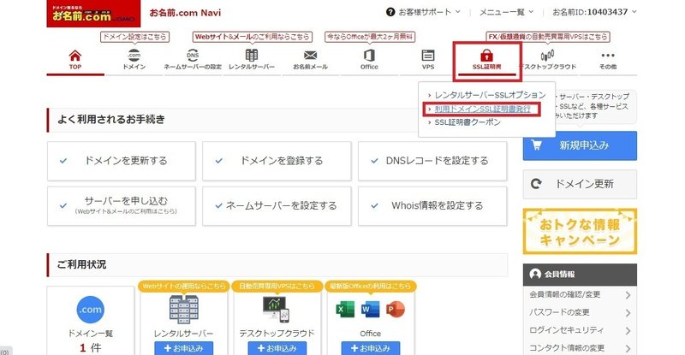This screenshot has height=355, width=685.
Task: Click the レンタルサーバー building icon in usage
Action: click(x=183, y=309)
